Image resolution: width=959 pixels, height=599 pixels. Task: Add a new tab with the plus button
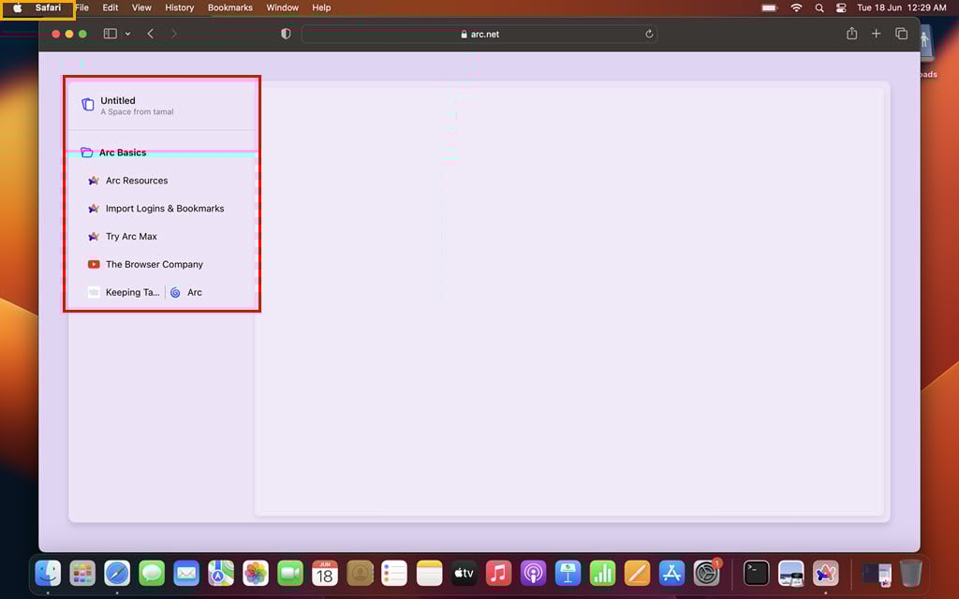coord(876,34)
